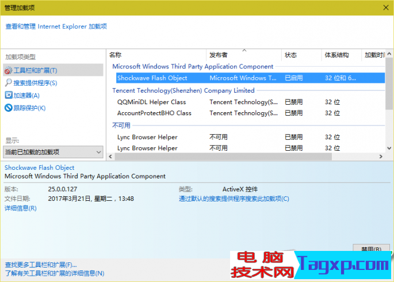Expand the 当前已加载的加载项 display dropdown
The image size is (394, 282).
(x=53, y=152)
